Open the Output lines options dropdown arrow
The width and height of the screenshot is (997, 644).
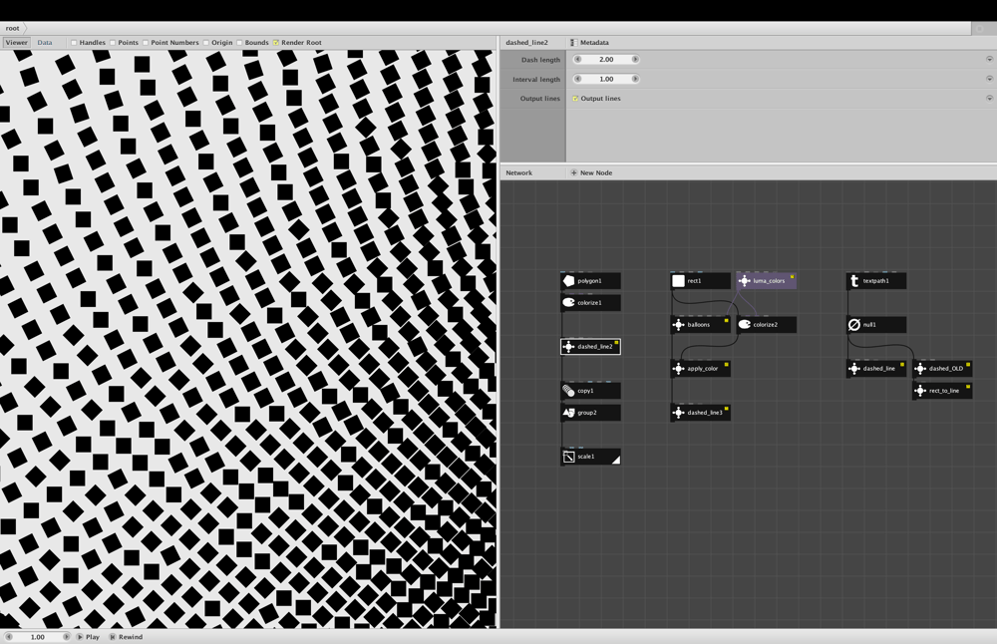point(989,99)
